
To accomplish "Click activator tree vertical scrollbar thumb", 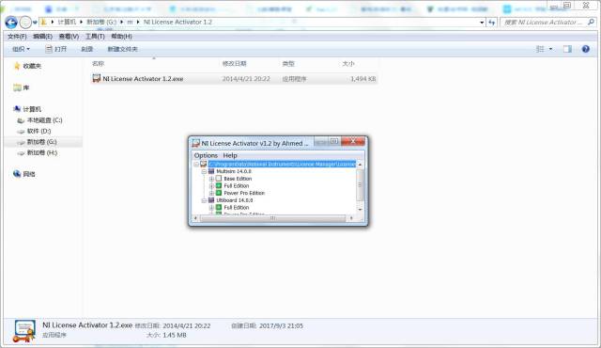I will point(360,184).
